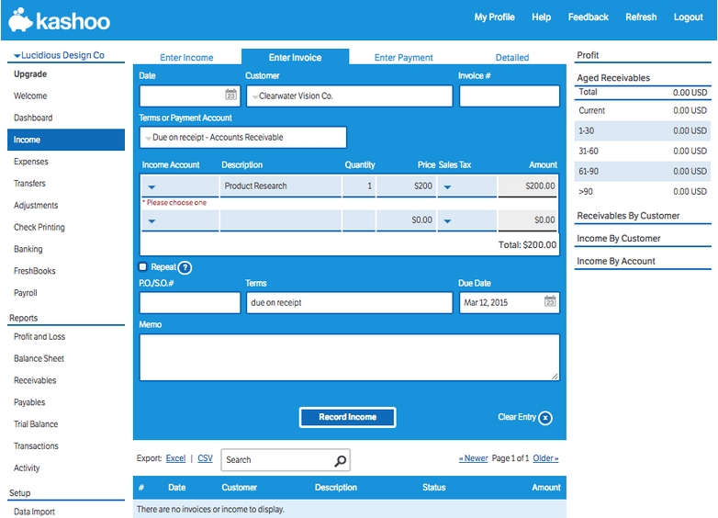
Task: Open Transfers in the sidebar
Action: coord(29,184)
